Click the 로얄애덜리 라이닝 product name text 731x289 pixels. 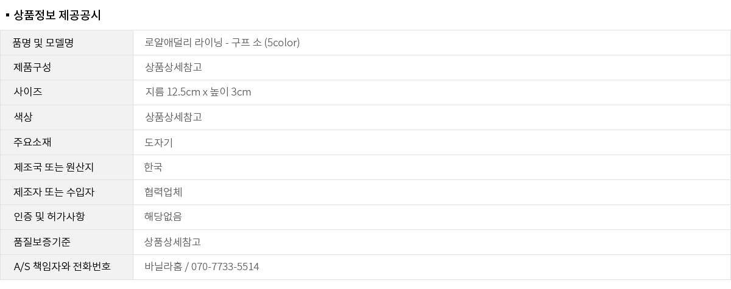[x=222, y=43]
